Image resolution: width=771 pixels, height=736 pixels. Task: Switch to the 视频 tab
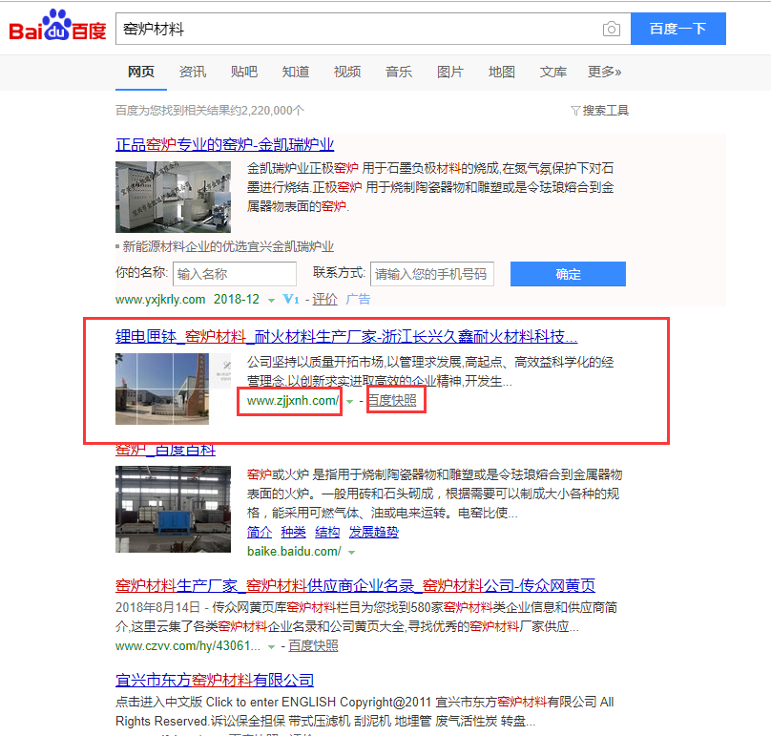pyautogui.click(x=347, y=72)
